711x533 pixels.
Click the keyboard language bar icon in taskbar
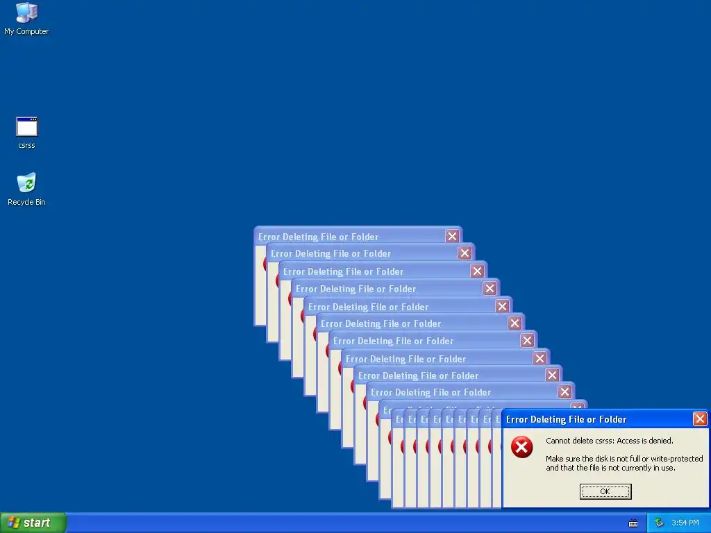tap(633, 523)
